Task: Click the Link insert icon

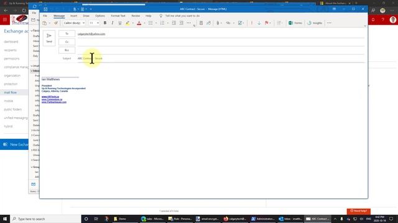Action: pos(228,23)
